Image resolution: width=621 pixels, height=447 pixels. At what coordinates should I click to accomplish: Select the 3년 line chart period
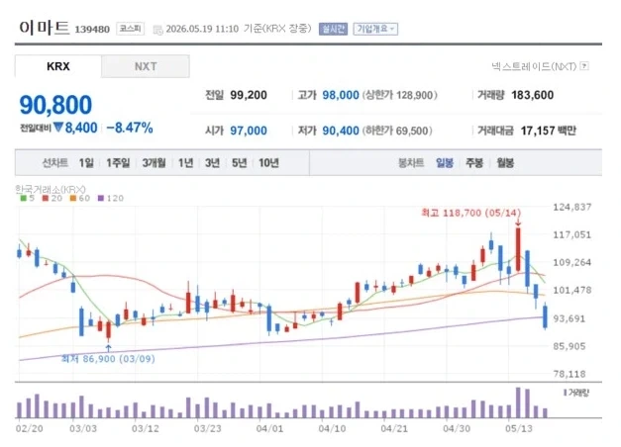pos(212,162)
